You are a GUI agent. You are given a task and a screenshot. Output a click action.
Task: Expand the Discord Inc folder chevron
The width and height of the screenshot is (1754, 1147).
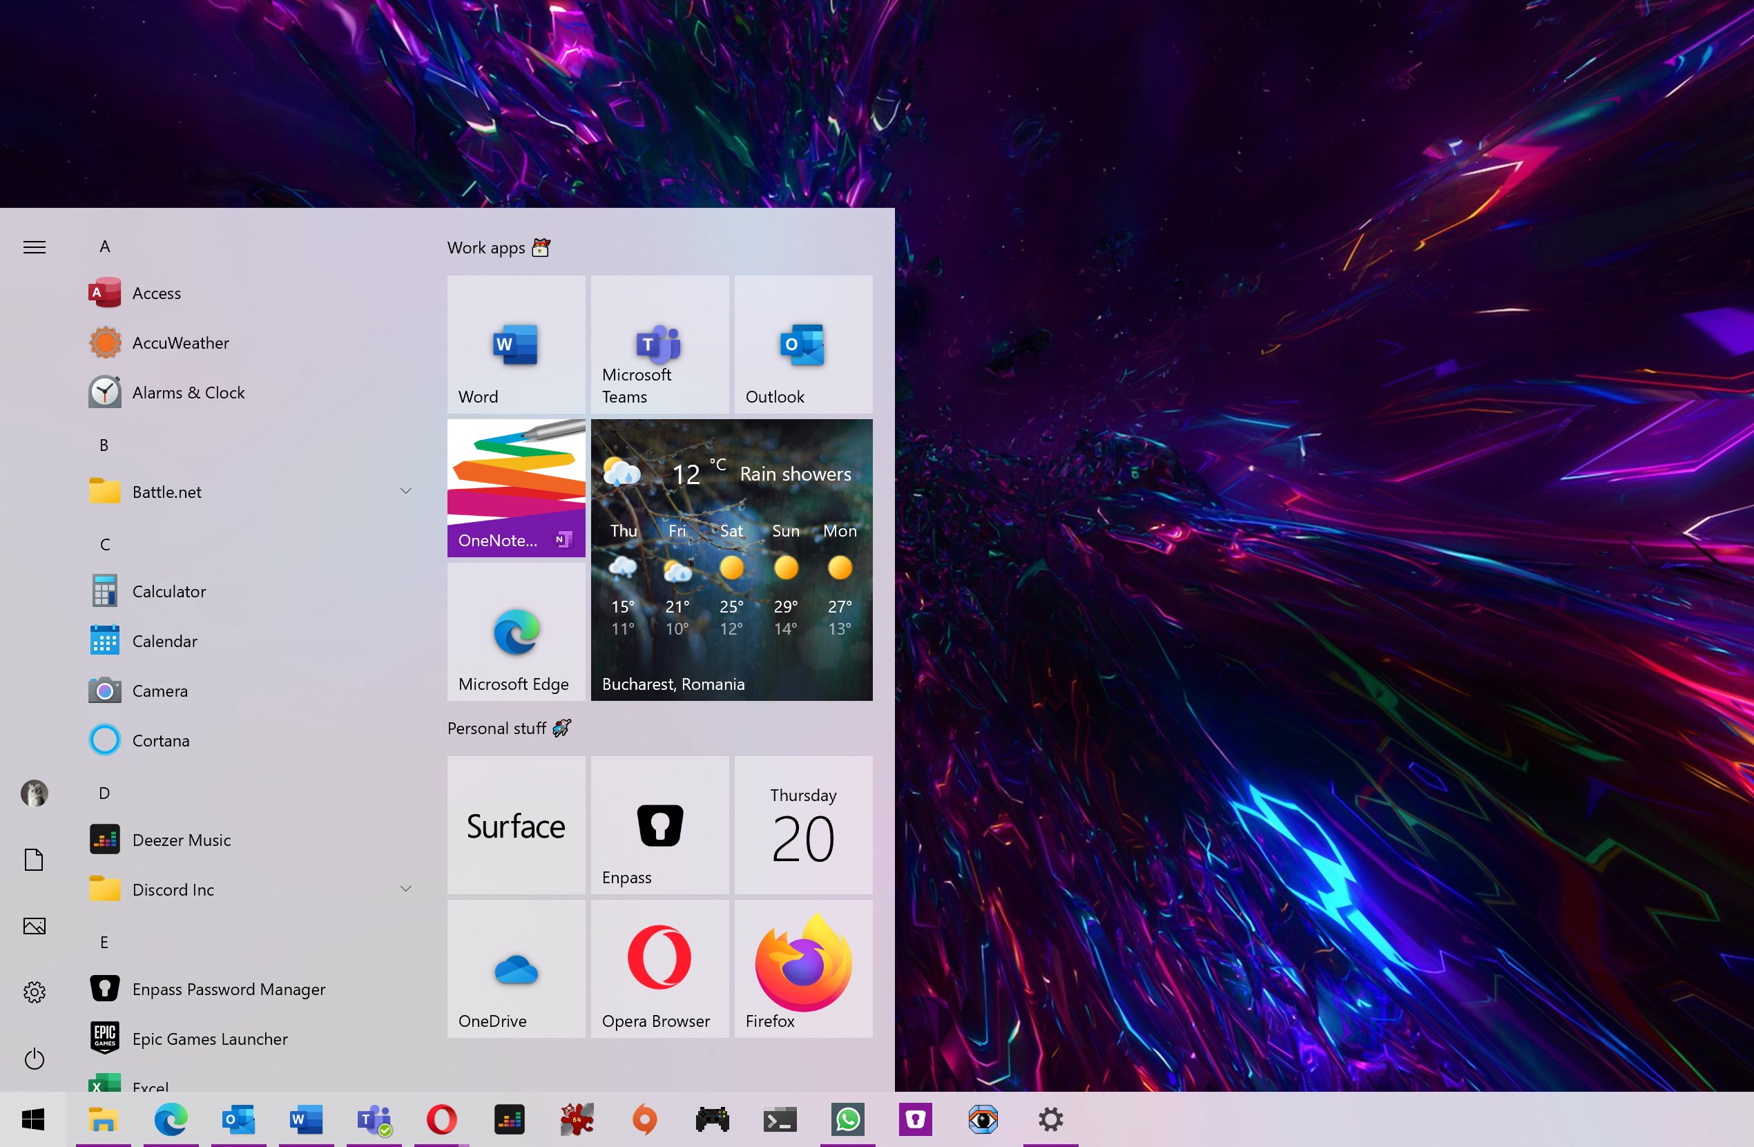[405, 889]
